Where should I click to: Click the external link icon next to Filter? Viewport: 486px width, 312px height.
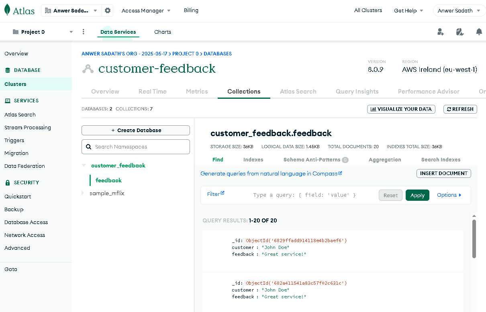click(x=223, y=193)
